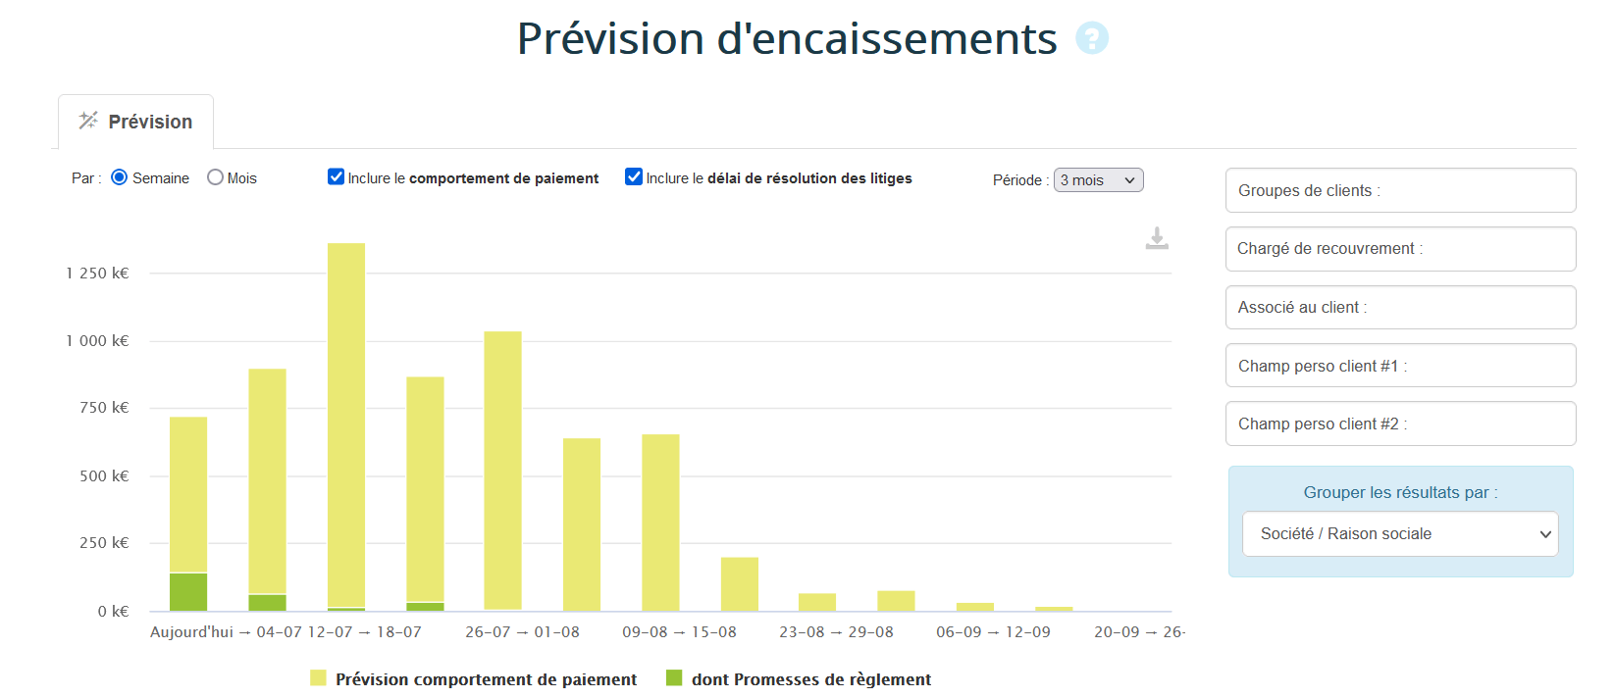Uncheck Inclure le comportement de paiement
1614x698 pixels.
[x=336, y=177]
